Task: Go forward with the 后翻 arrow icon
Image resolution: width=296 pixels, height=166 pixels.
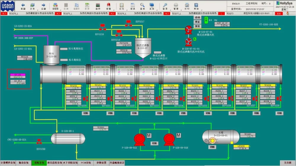Action: click(x=44, y=5)
